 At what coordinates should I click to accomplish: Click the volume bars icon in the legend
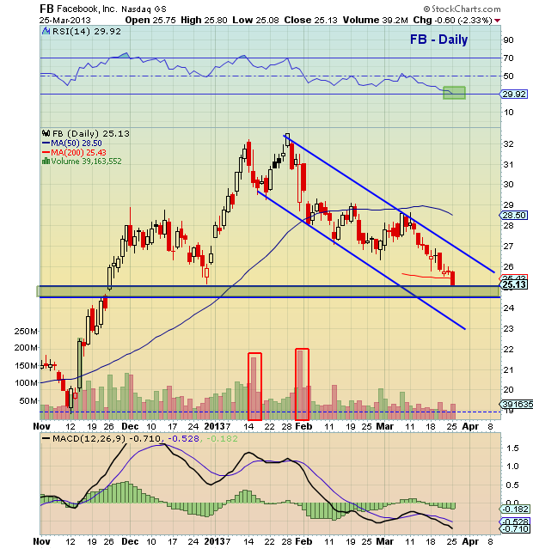pos(46,161)
